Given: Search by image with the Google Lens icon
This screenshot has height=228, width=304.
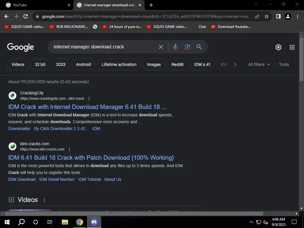Looking at the screenshot, I should (x=187, y=47).
